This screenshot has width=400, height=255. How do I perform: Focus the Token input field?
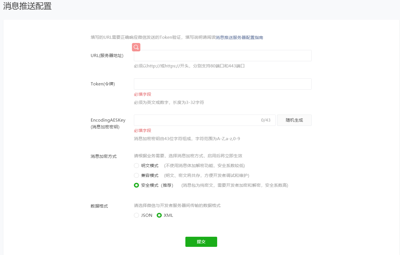coord(223,84)
